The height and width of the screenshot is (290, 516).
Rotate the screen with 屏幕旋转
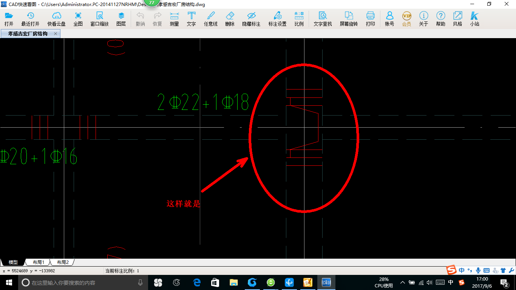pos(349,19)
